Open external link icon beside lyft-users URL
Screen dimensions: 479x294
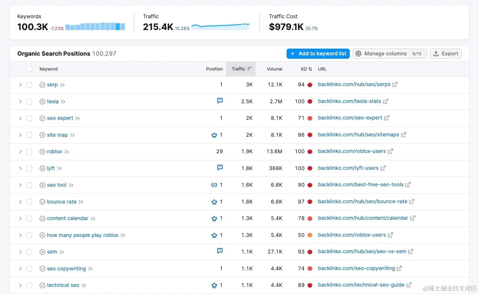[383, 168]
